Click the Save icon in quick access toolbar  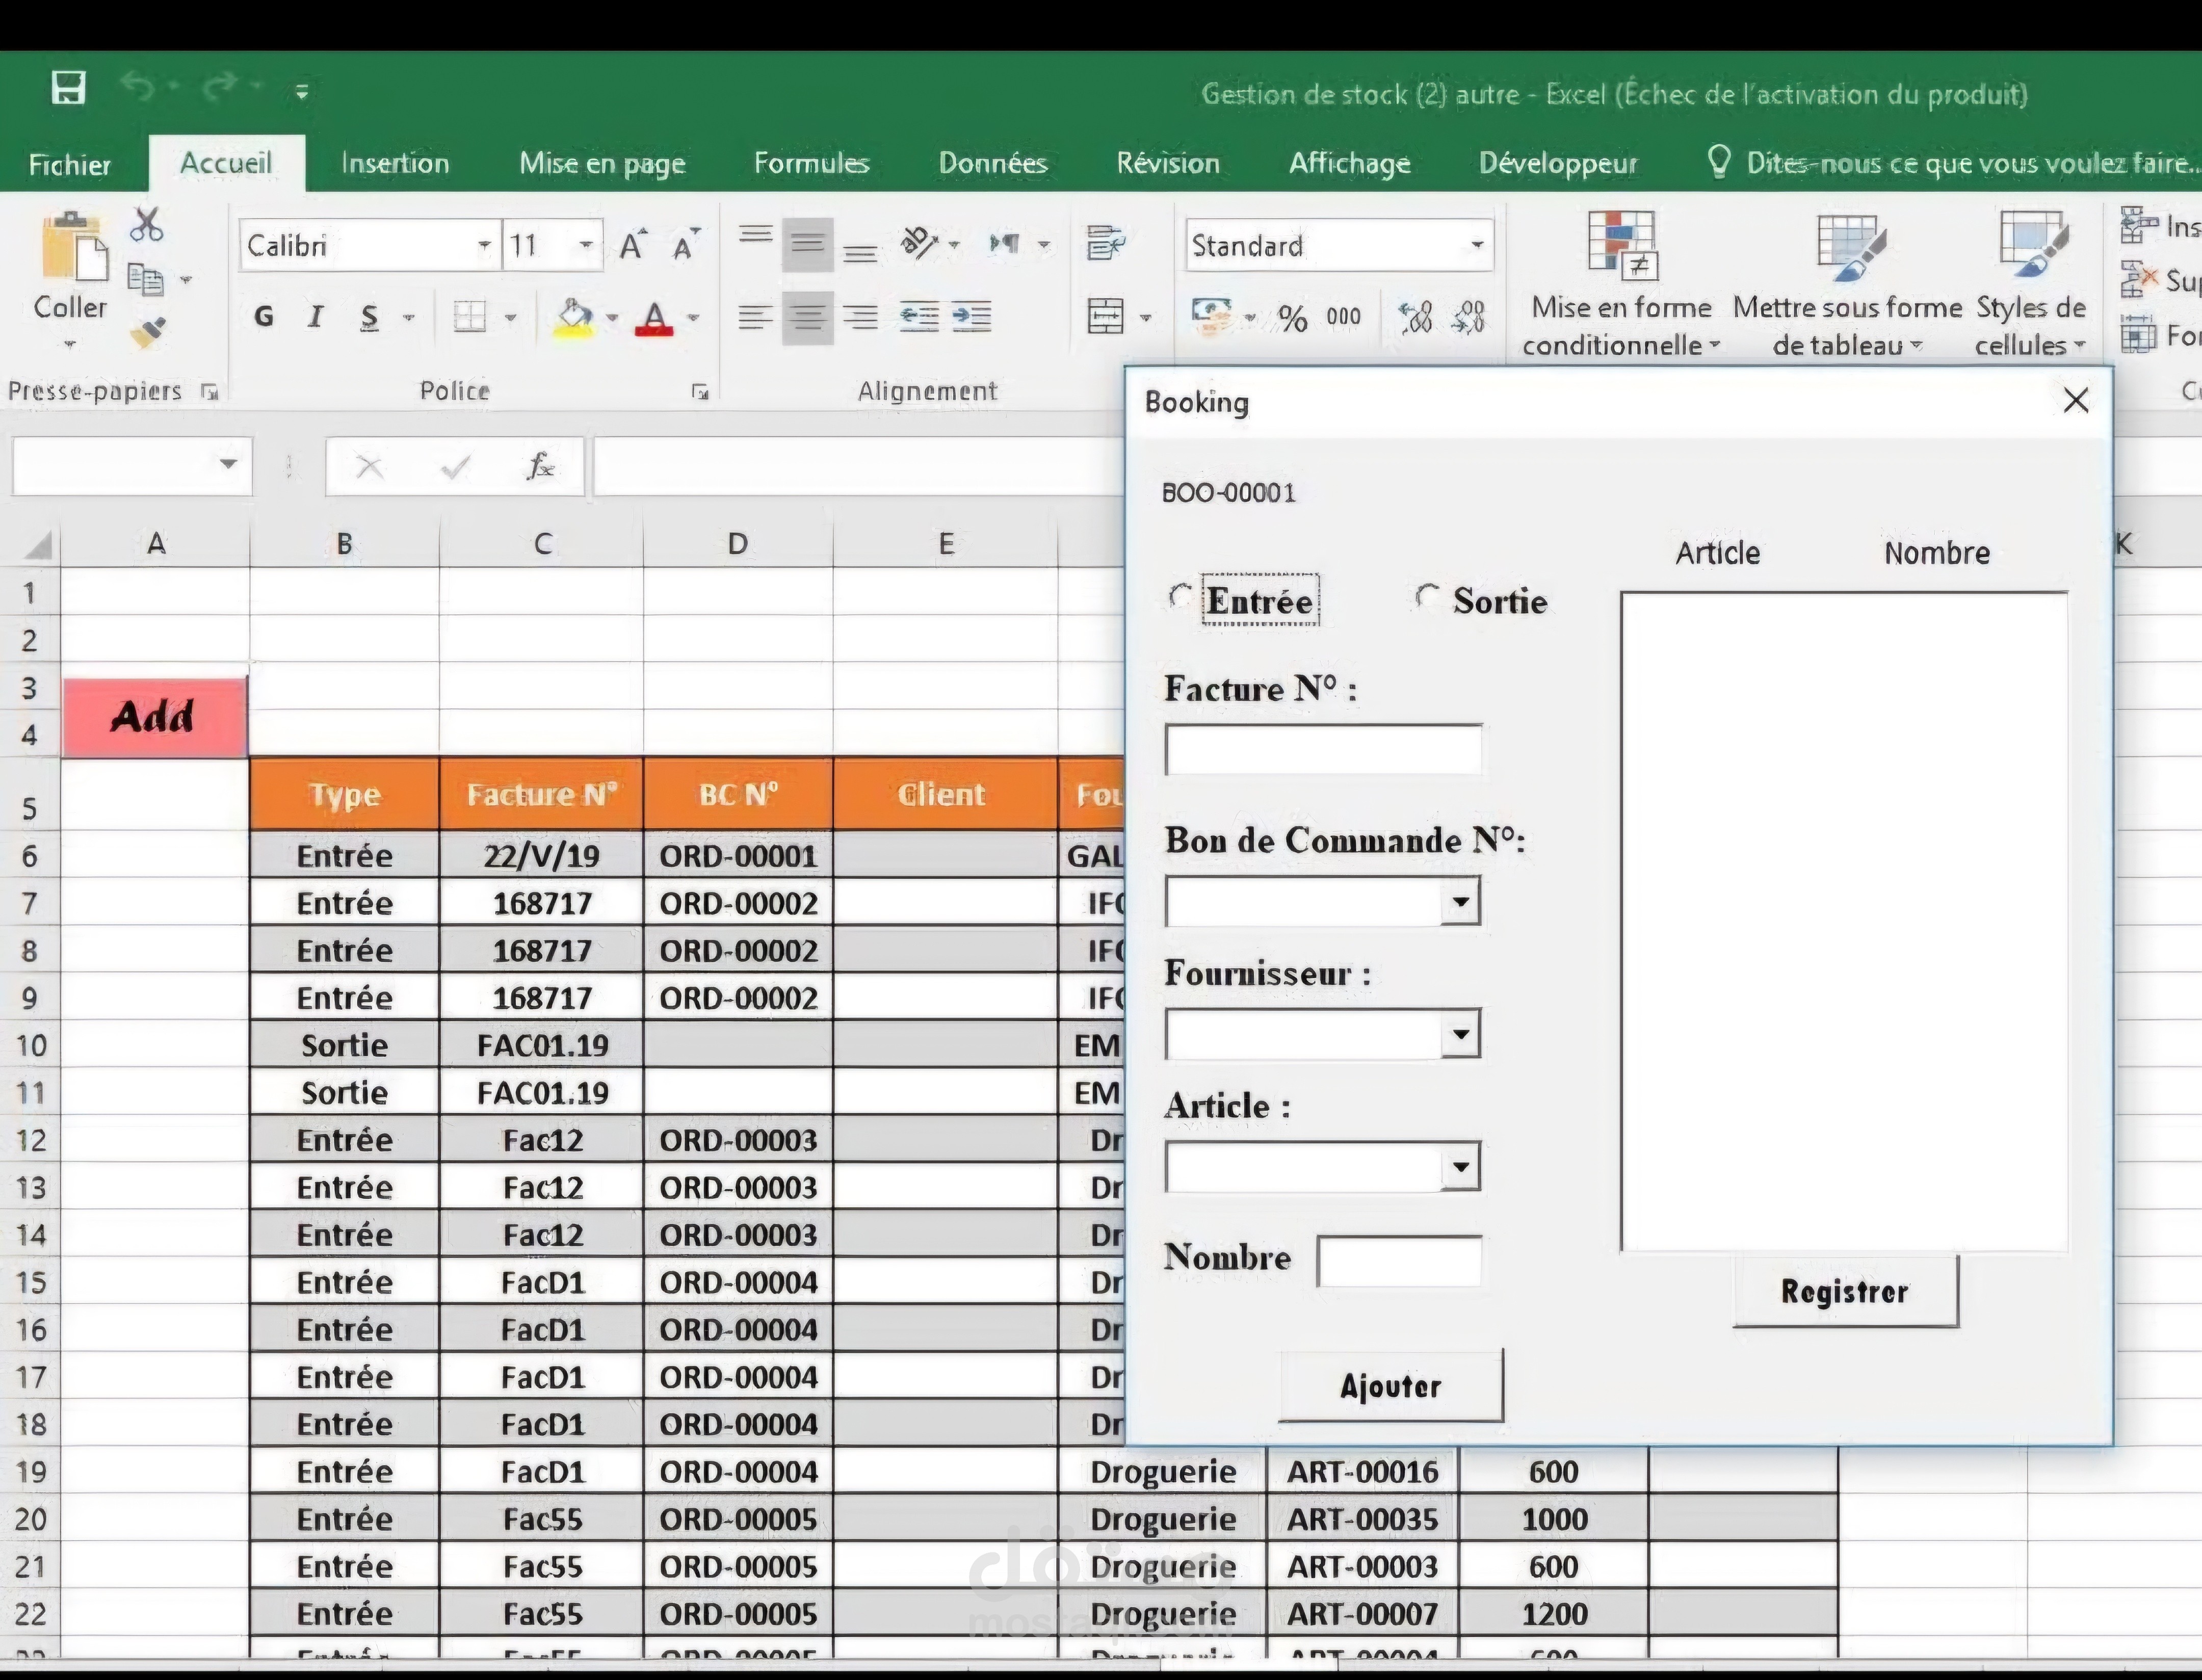pyautogui.click(x=68, y=88)
